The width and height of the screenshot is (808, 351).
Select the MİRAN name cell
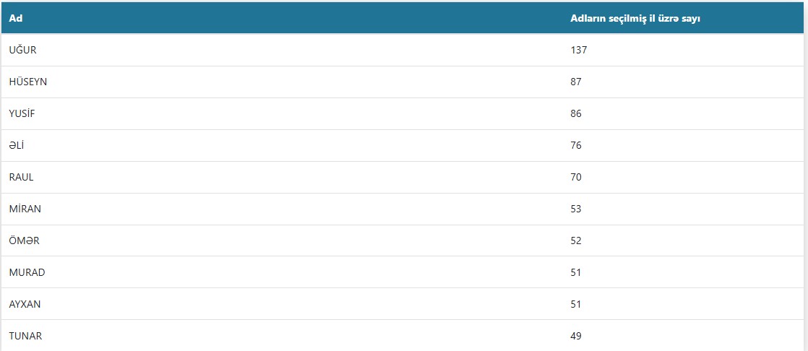25,209
